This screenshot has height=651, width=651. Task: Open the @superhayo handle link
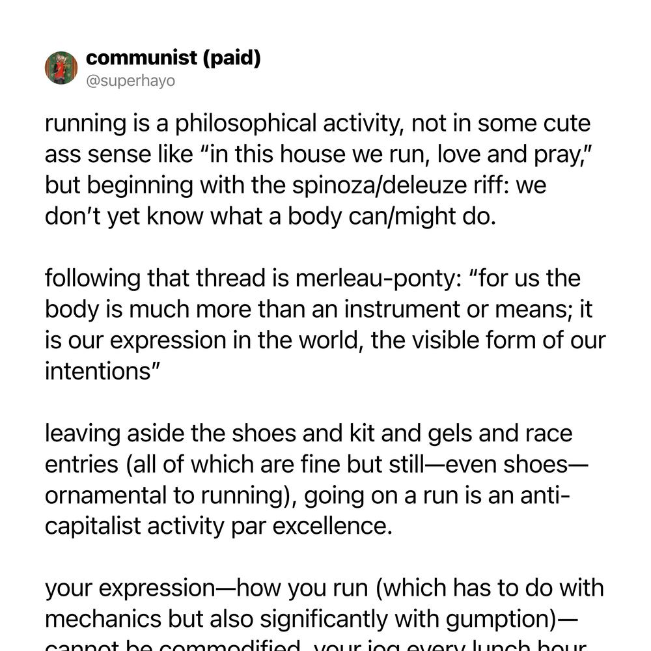click(x=130, y=81)
